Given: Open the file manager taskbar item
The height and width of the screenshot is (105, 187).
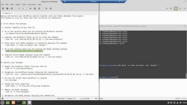Looking at the screenshot, I should (x=24, y=102).
